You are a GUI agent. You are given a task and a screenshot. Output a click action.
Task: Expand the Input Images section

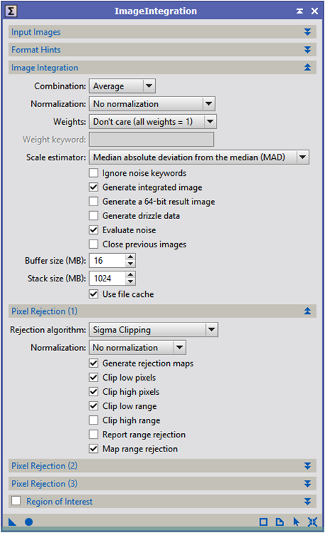click(x=162, y=32)
